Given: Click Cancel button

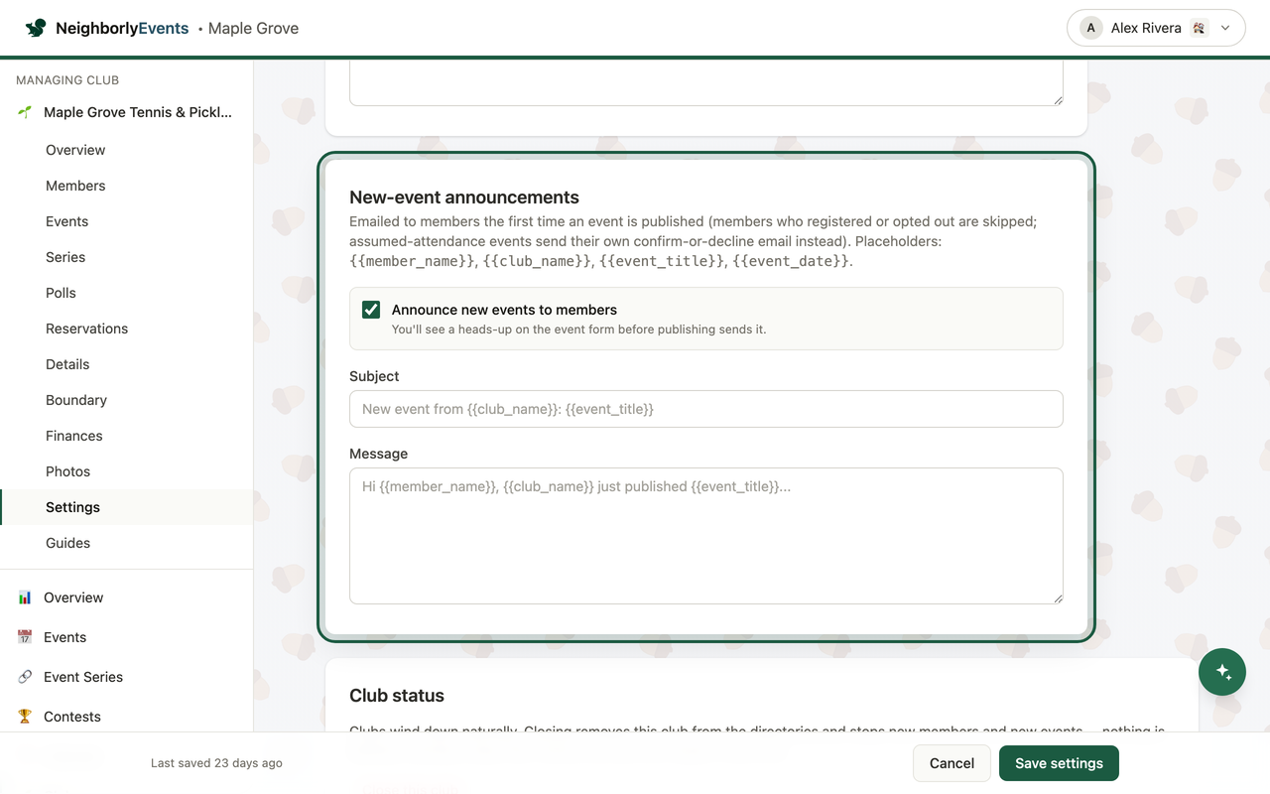Looking at the screenshot, I should pos(952,763).
